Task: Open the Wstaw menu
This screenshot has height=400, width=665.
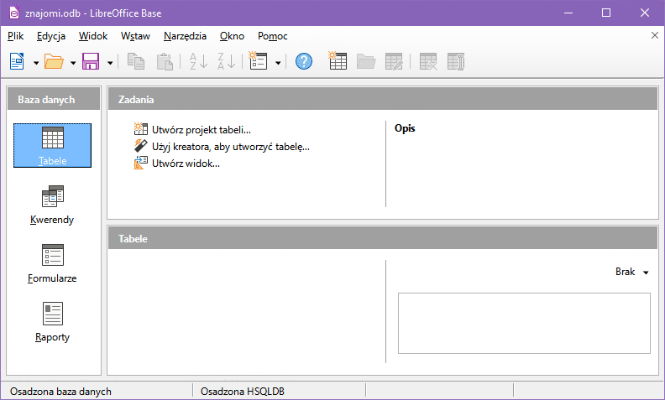Action: tap(135, 36)
